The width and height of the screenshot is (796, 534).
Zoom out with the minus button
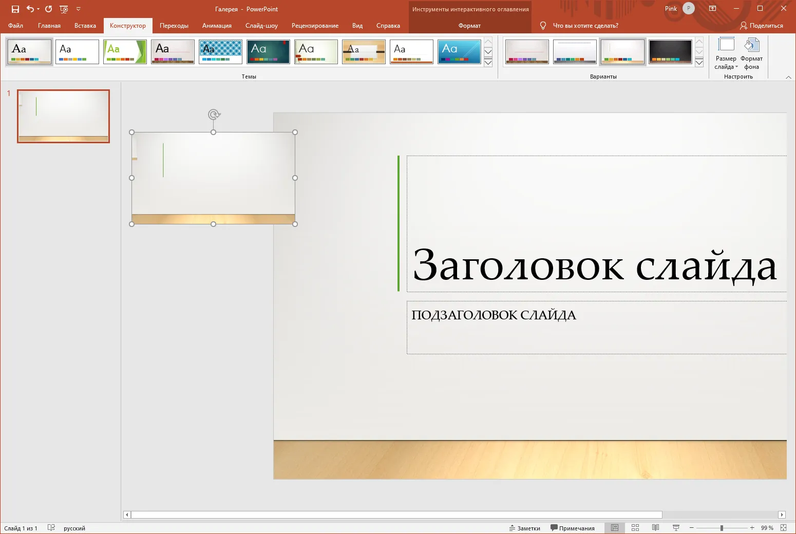[692, 528]
